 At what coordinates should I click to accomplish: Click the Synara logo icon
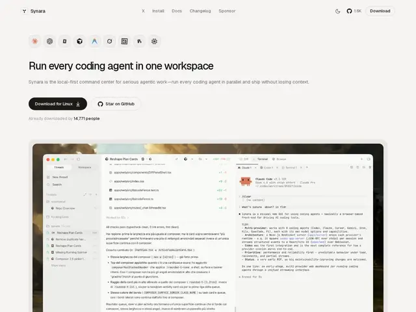click(25, 11)
